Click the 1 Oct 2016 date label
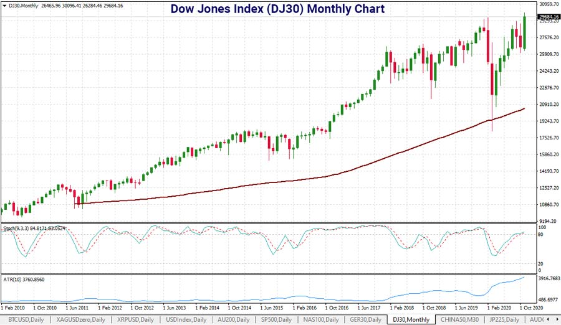Image resolution: width=561 pixels, height=325 pixels. pyautogui.click(x=337, y=308)
